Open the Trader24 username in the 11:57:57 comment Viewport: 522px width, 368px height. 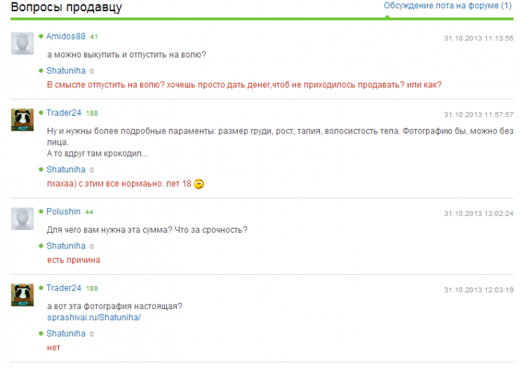(x=63, y=113)
